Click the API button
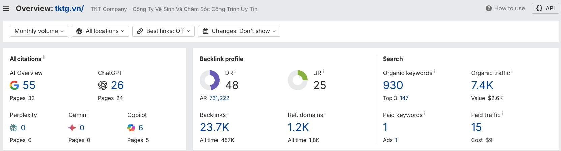This screenshot has height=151, width=561. pyautogui.click(x=545, y=8)
